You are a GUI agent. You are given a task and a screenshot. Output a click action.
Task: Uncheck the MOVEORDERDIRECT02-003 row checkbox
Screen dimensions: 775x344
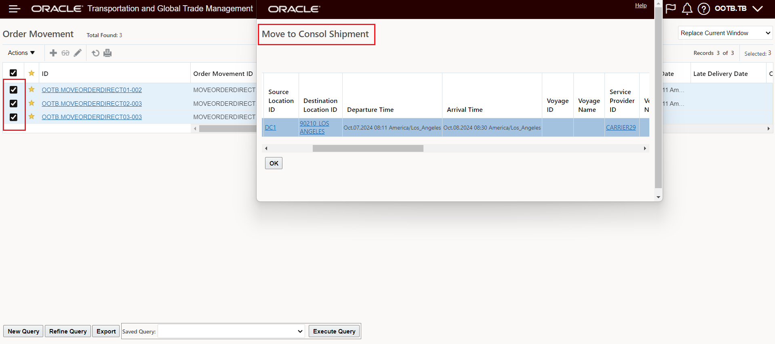coord(13,103)
